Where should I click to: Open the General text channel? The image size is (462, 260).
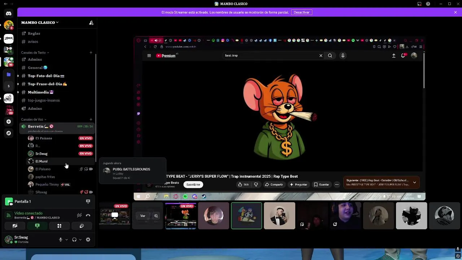(56, 68)
